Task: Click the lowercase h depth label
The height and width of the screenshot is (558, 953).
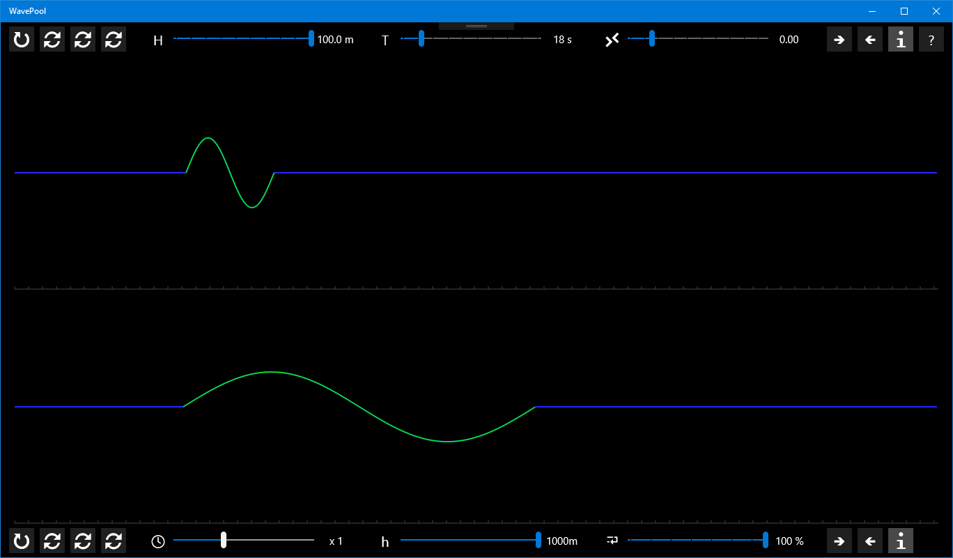Action: [x=385, y=541]
